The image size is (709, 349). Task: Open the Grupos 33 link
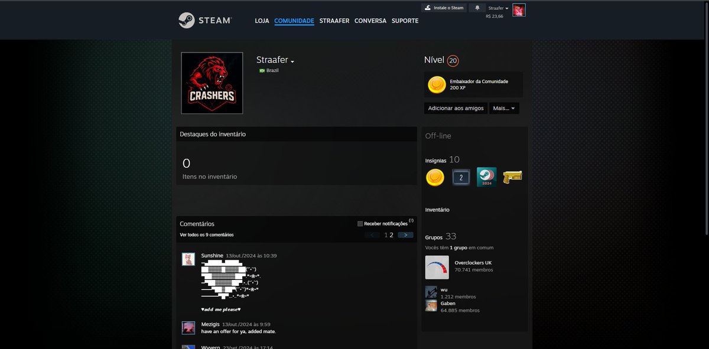441,237
